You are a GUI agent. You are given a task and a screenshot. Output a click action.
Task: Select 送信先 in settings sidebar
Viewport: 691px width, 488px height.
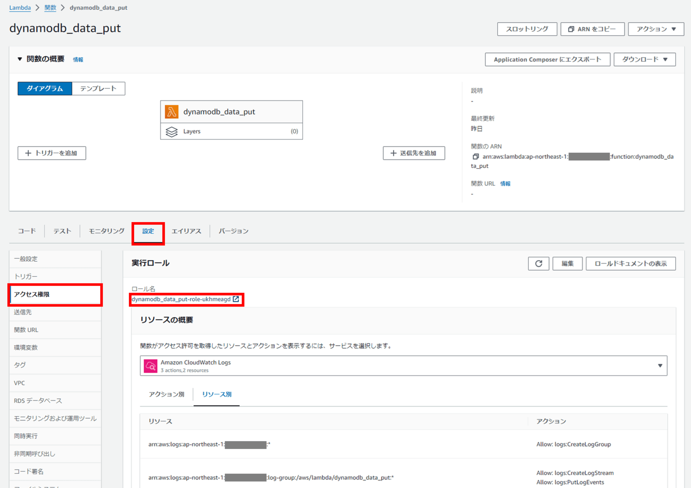(x=55, y=312)
